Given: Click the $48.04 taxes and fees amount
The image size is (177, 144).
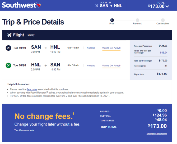Looking at the screenshot, I should (x=164, y=53).
